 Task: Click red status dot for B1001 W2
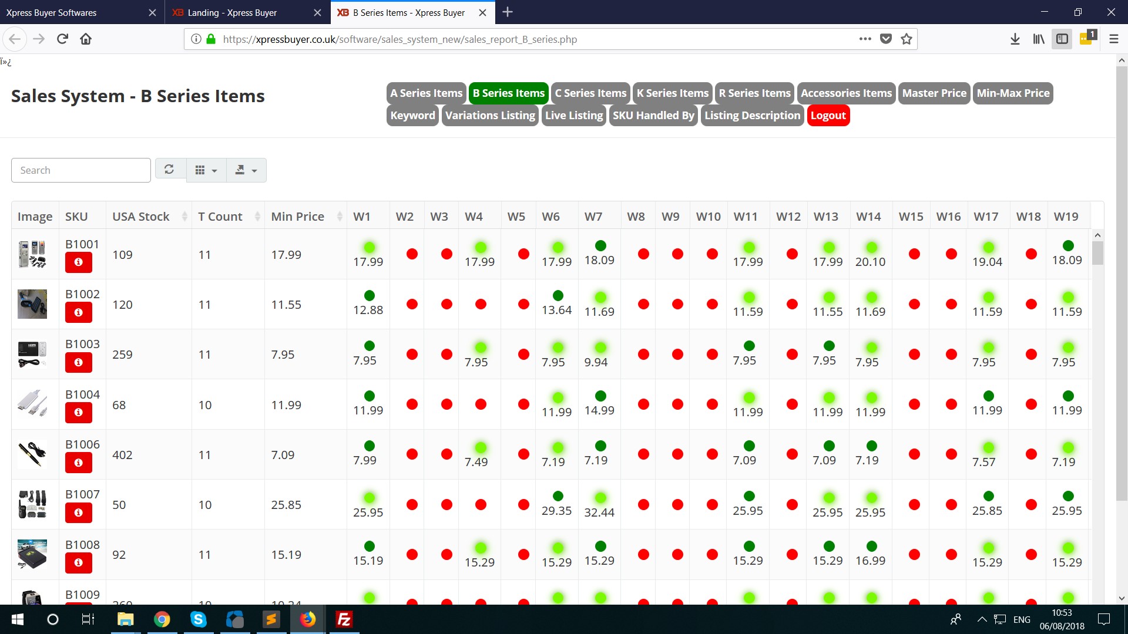(412, 254)
